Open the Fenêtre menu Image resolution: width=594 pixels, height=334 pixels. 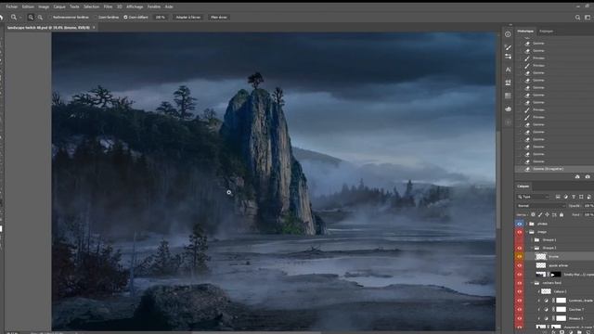(153, 6)
